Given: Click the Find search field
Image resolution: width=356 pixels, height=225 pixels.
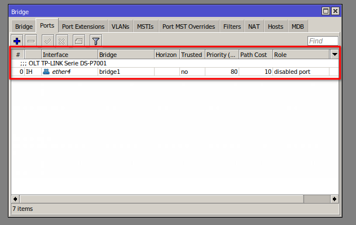Looking at the screenshot, I should coord(323,41).
